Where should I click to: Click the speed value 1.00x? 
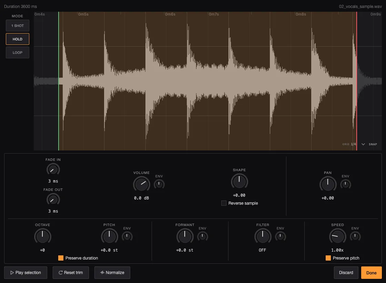(337, 250)
